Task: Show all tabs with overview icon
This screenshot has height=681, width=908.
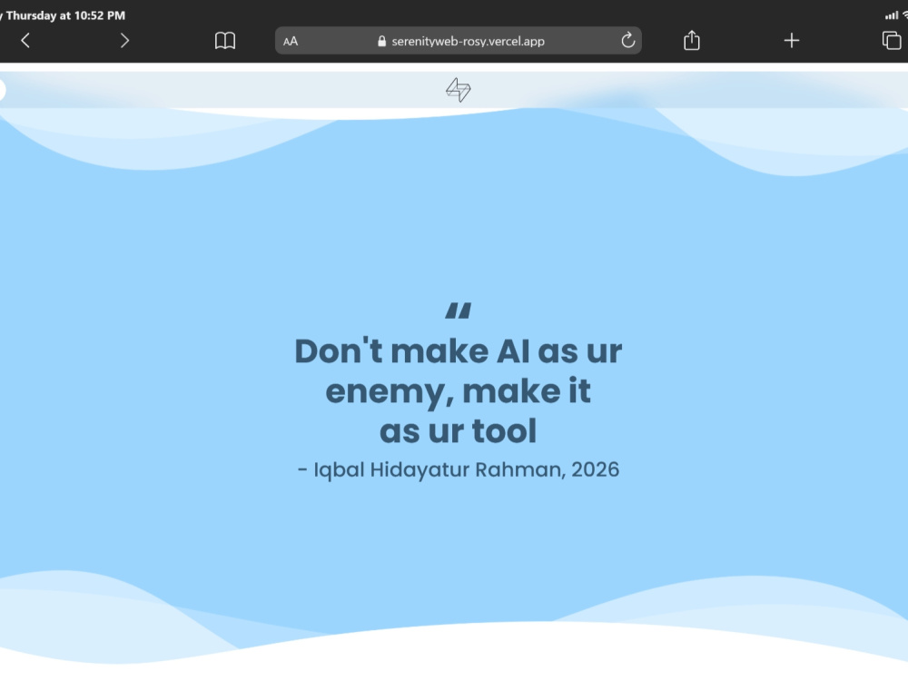Action: click(x=892, y=41)
